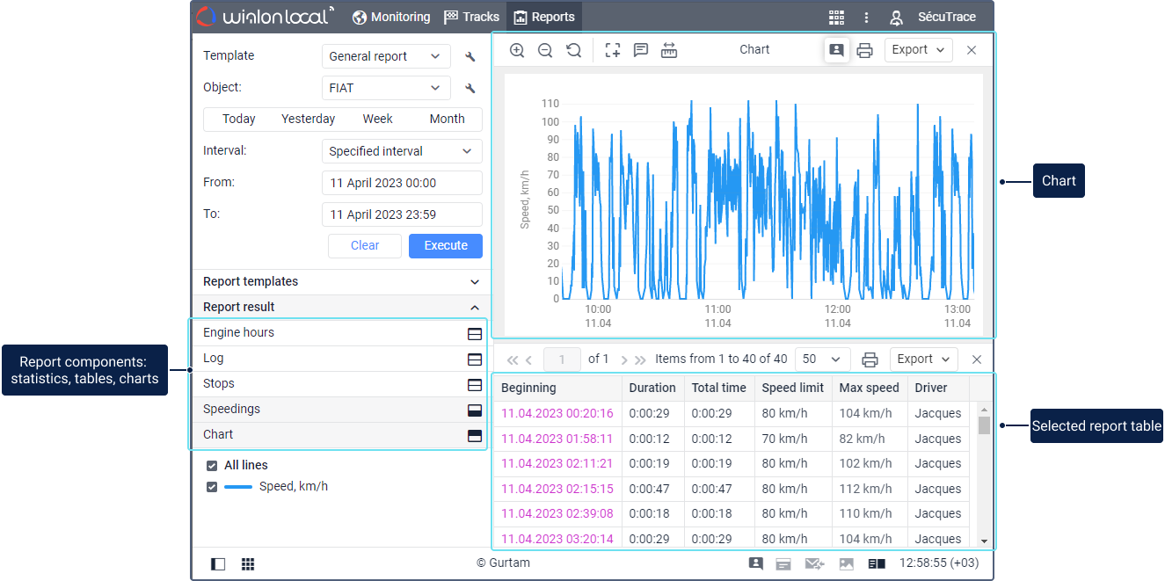The height and width of the screenshot is (581, 1165).
Task: Switch to the Monitoring tab
Action: coord(391,18)
